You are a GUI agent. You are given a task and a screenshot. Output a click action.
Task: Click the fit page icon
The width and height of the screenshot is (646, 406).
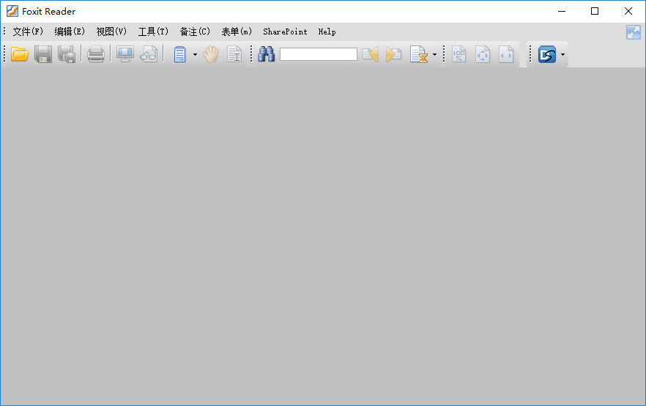point(483,54)
